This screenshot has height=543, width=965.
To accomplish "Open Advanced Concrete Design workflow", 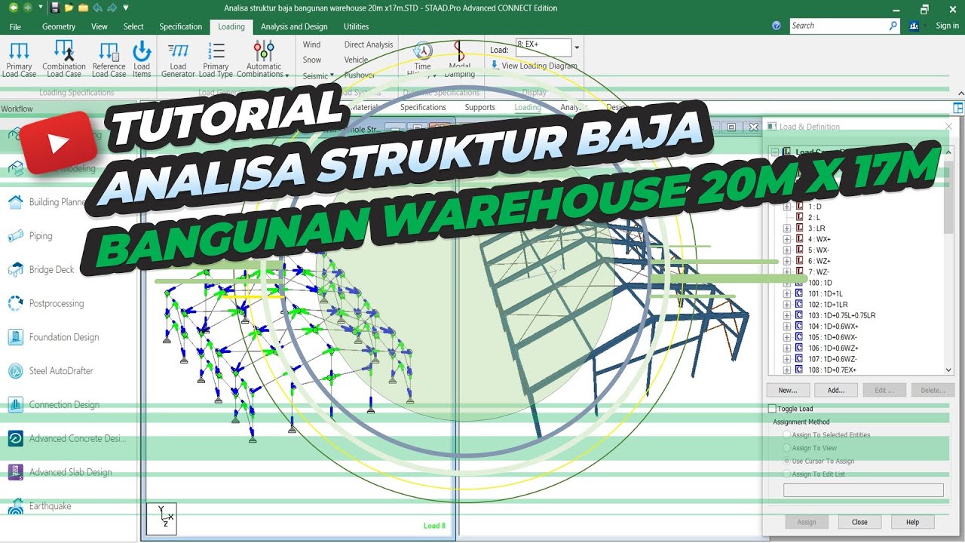I will 67,439.
